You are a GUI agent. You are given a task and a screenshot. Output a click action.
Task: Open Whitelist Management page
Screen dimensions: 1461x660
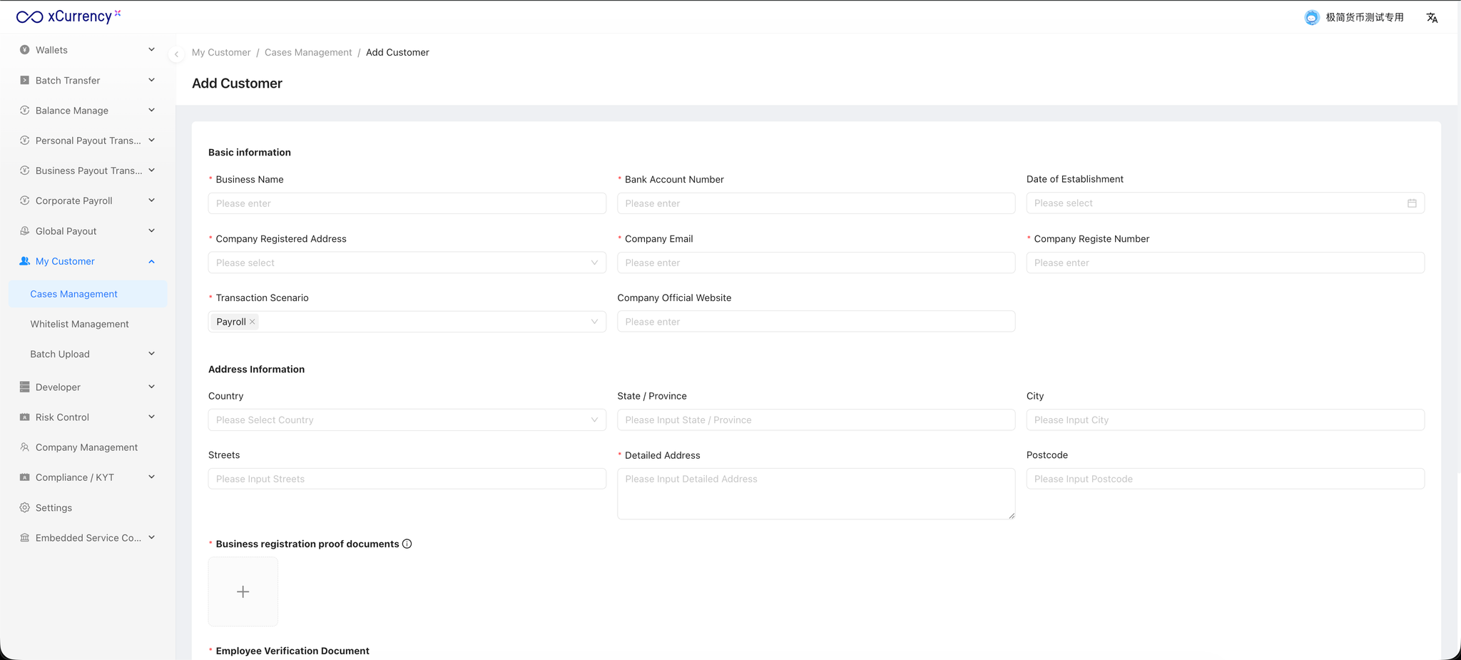click(79, 324)
